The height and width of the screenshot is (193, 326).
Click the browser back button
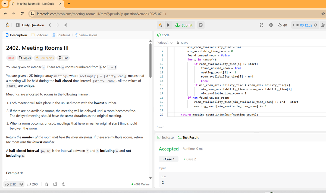click(5, 14)
